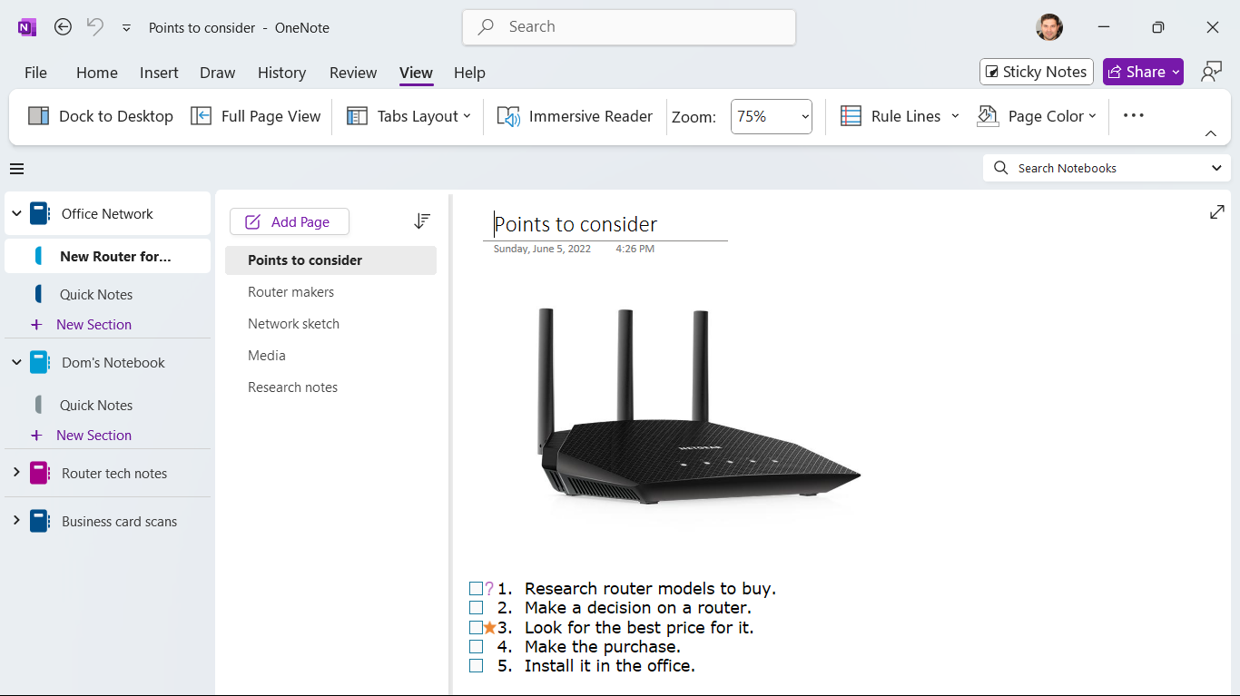Open the Tabs Layout dropdown
1240x696 pixels.
(x=408, y=116)
